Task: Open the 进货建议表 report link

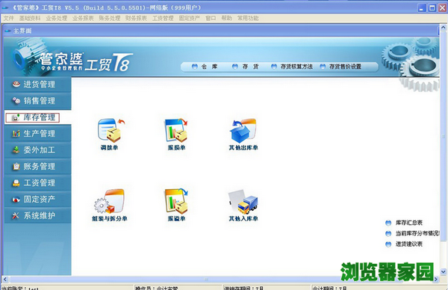Action: tap(409, 244)
